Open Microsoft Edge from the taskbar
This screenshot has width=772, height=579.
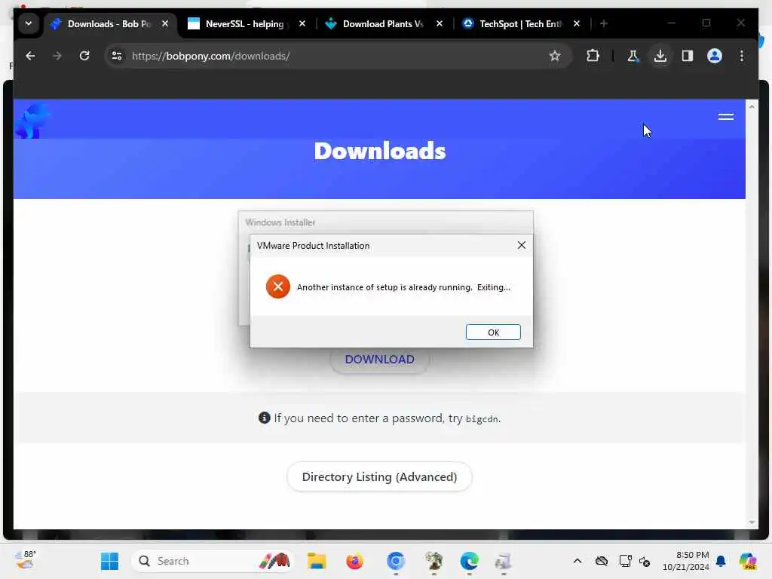click(x=469, y=561)
